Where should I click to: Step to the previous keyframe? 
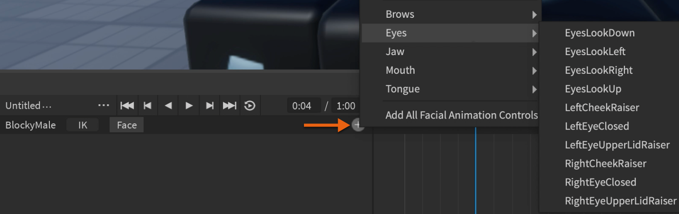click(148, 106)
